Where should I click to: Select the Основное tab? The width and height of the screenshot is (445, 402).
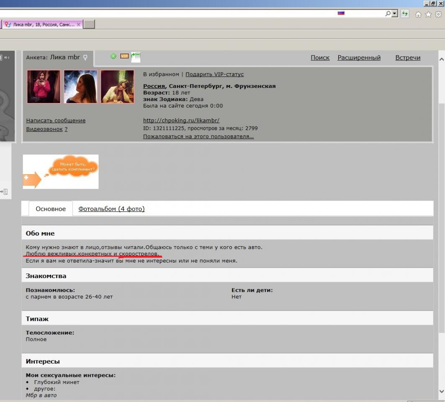click(x=51, y=209)
